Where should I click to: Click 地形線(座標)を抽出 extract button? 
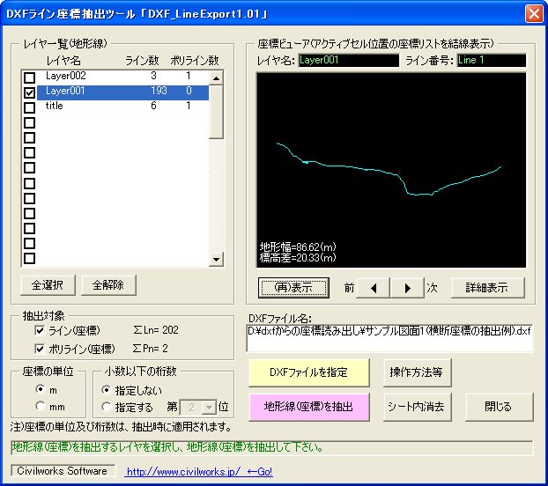309,407
